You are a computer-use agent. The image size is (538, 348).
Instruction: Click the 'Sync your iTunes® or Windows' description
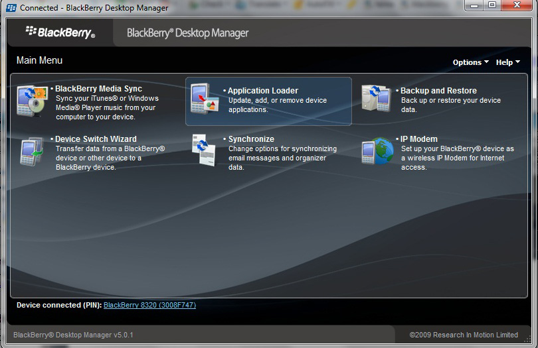107,98
